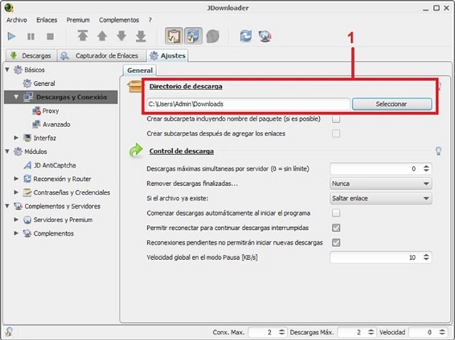Click the Velocidad stepper arrows in status bar
The image size is (455, 340).
[441, 332]
